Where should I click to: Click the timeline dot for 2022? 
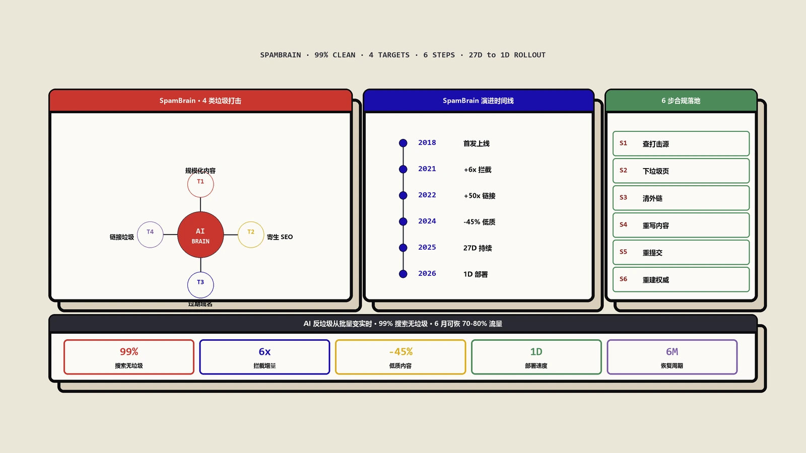[x=403, y=195]
